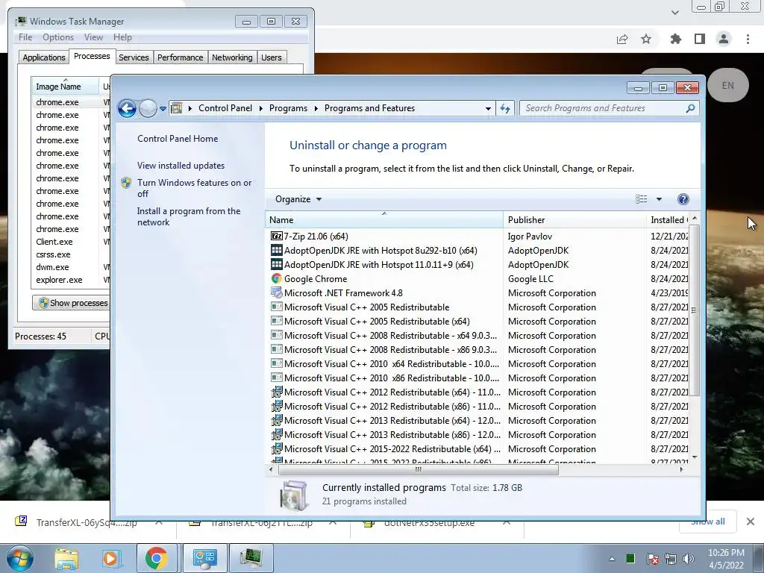Click Chrome share page icon
Viewport: 764px width, 573px height.
tap(622, 39)
